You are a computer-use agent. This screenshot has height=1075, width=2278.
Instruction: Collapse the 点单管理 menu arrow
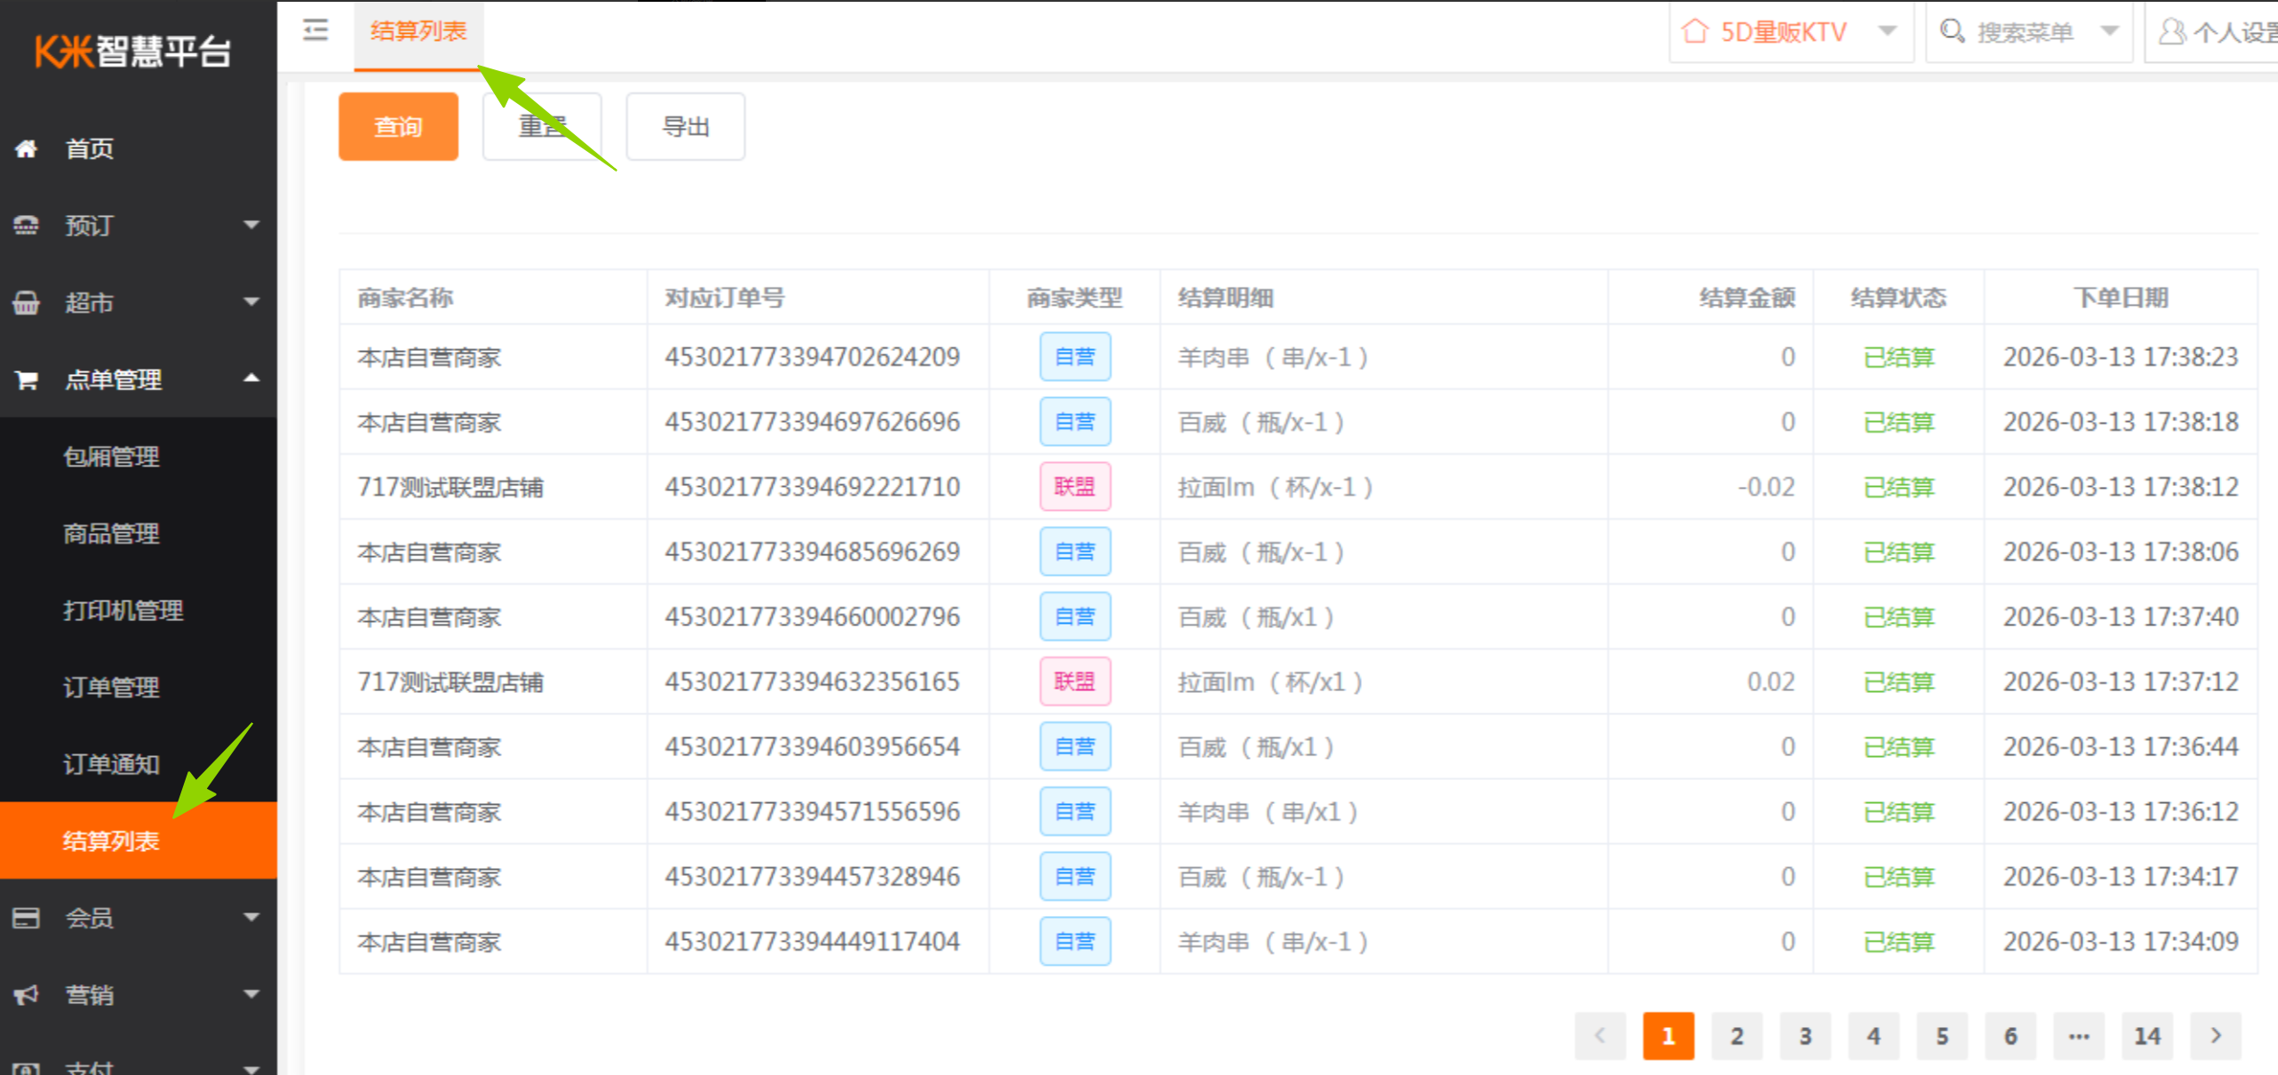click(251, 378)
